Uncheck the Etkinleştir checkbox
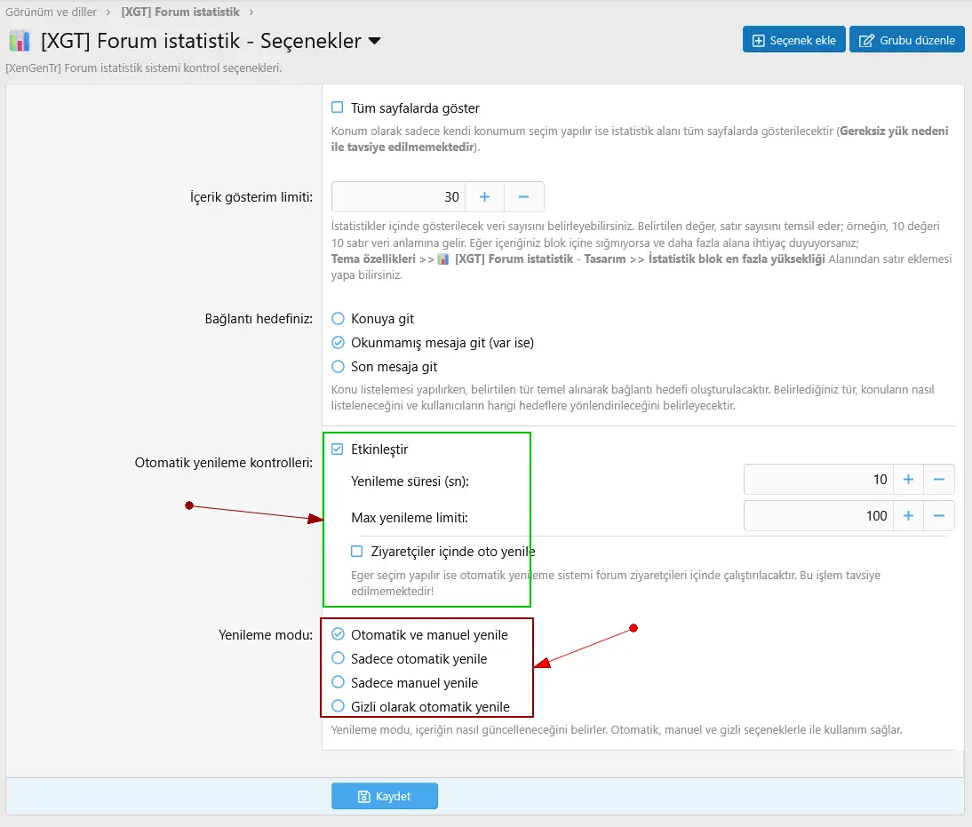 pyautogui.click(x=338, y=449)
